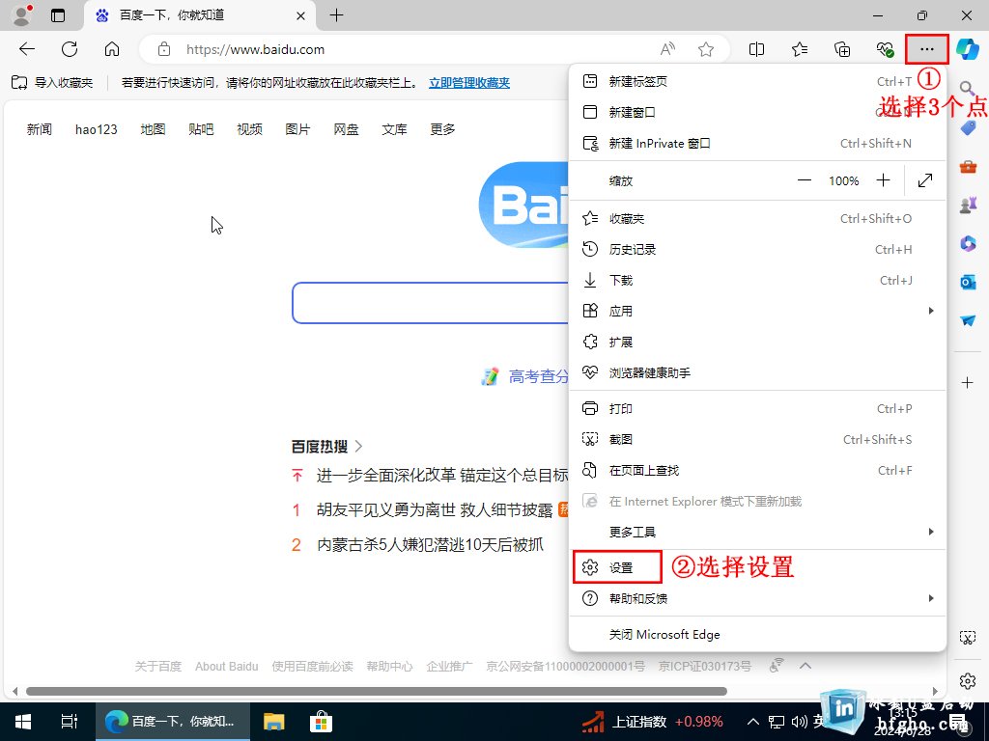Open the Favorites list toolbar icon
Screen dimensions: 989x741
799,49
